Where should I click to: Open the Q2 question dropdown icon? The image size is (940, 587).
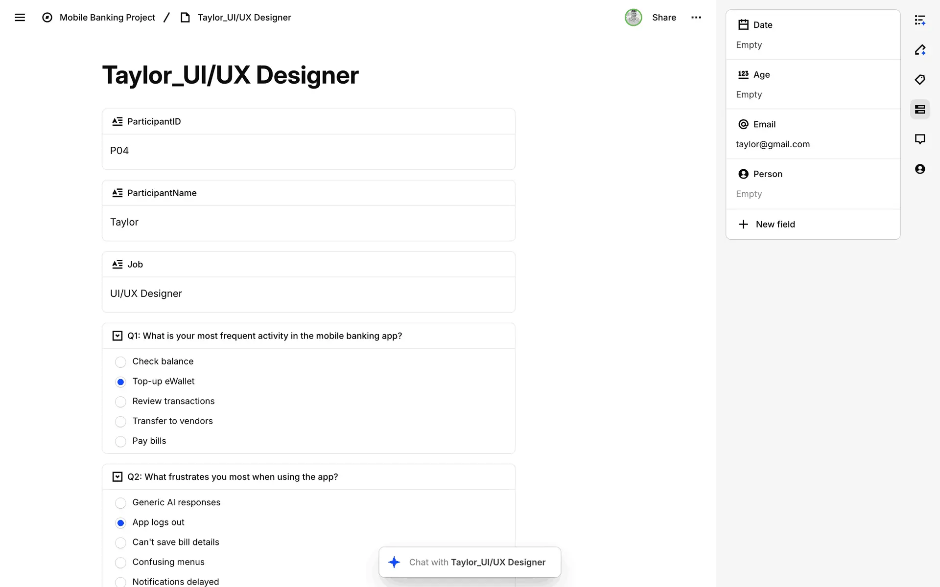click(117, 477)
